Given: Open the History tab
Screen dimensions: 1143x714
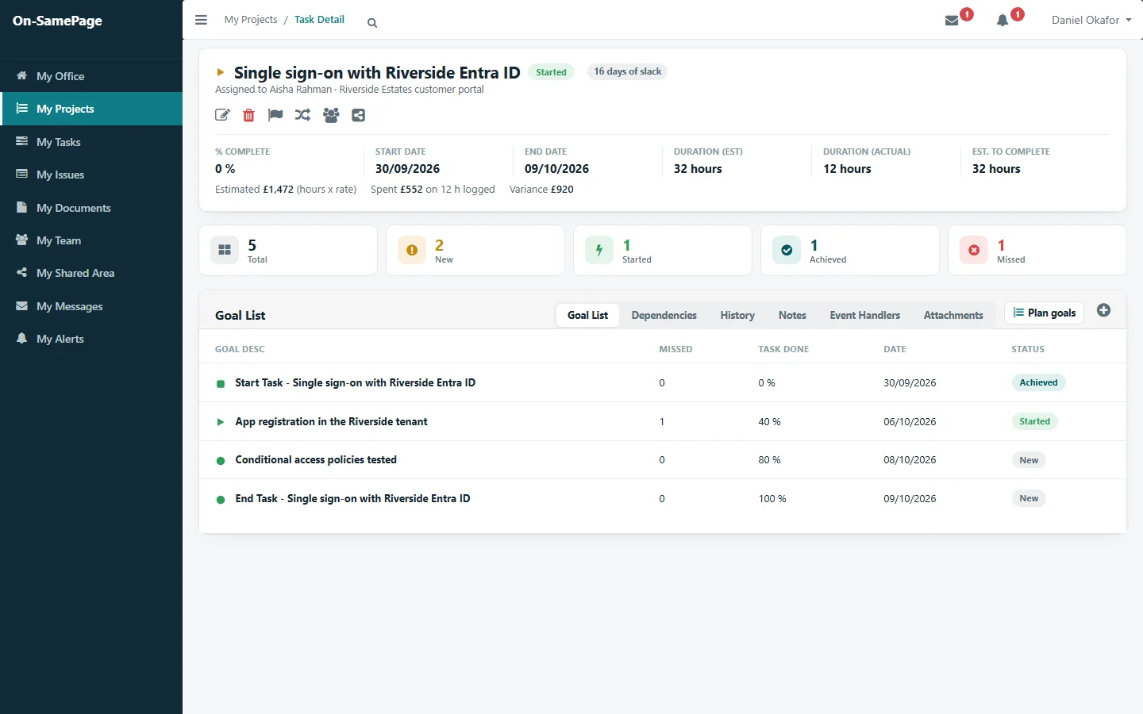Looking at the screenshot, I should [737, 315].
